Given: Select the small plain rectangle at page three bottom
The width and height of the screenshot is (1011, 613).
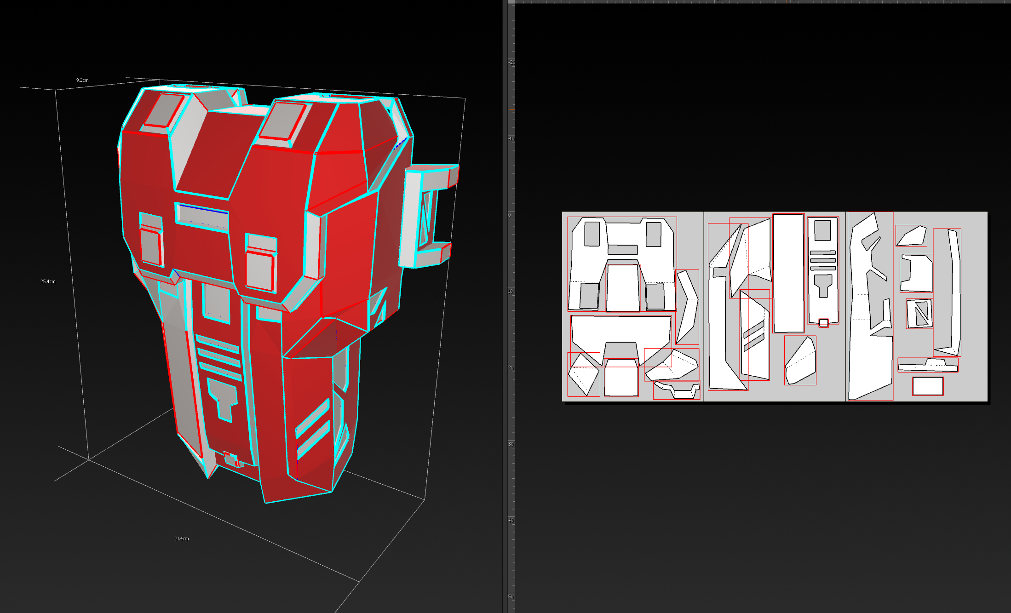Looking at the screenshot, I should coord(928,386).
